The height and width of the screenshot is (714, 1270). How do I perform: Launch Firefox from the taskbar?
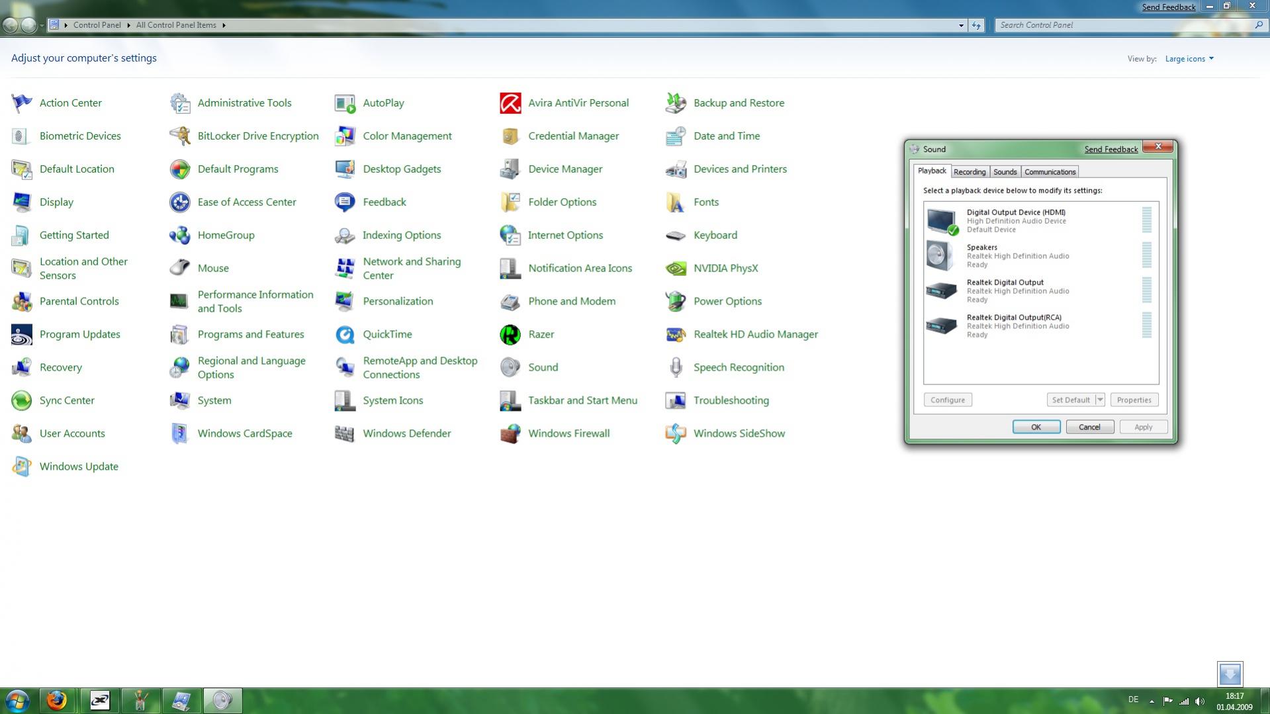[x=57, y=700]
